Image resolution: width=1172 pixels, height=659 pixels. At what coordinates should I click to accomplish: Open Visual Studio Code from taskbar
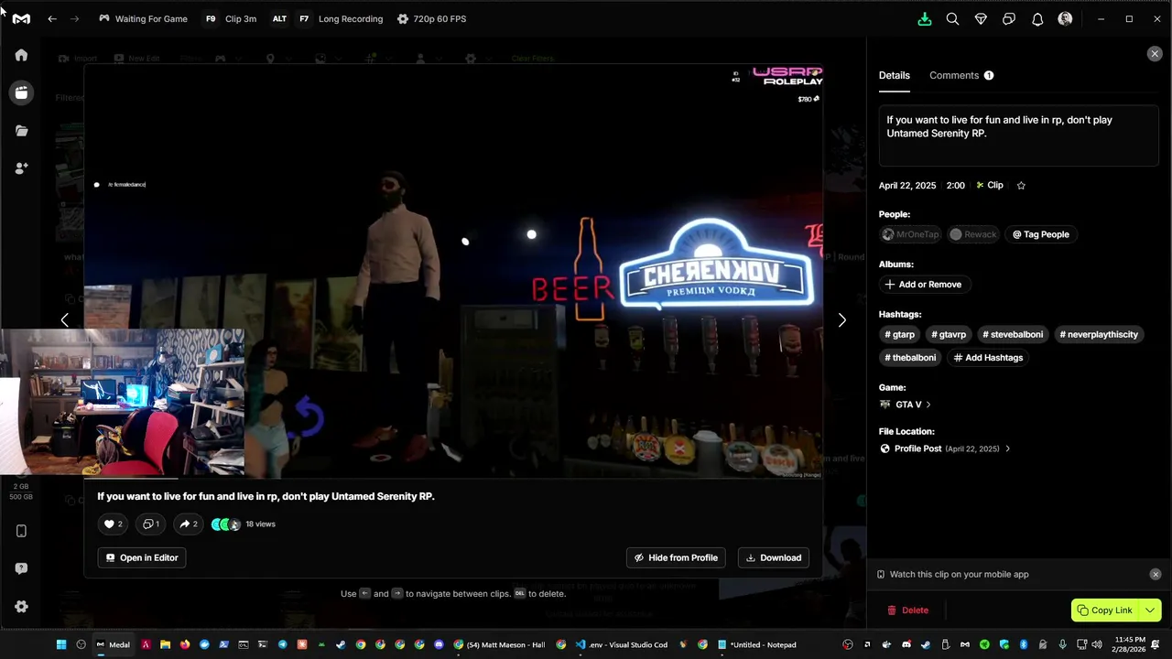621,644
